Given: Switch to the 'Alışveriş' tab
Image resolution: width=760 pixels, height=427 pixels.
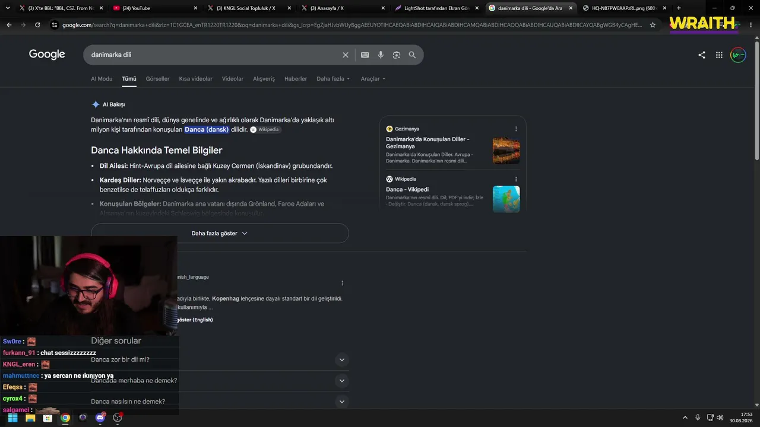Looking at the screenshot, I should (264, 79).
